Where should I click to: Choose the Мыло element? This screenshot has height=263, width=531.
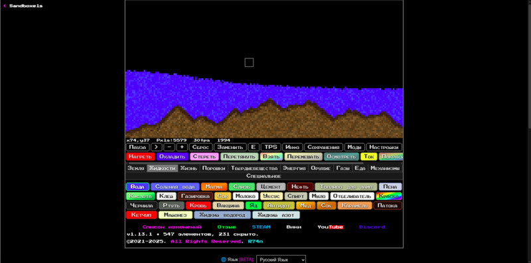click(319, 196)
